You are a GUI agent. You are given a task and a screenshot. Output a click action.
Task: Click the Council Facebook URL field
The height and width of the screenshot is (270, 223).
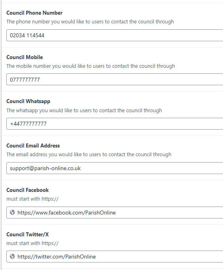[115, 213]
